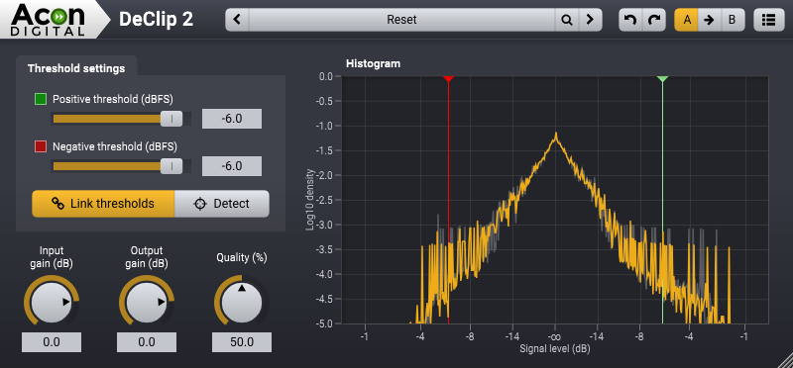
Task: Click the Acon Digital logo
Action: (49, 20)
